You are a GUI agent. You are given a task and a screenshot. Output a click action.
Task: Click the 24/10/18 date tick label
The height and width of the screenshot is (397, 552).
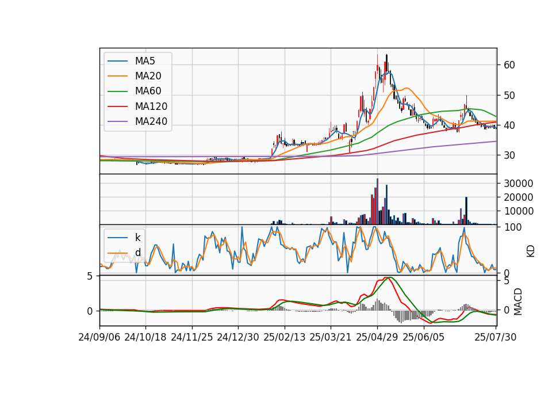[x=145, y=337]
